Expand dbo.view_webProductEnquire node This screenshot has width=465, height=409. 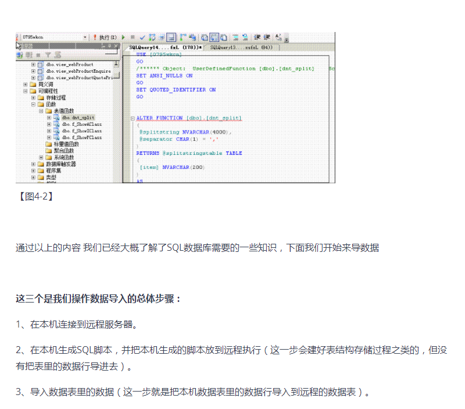click(x=33, y=71)
